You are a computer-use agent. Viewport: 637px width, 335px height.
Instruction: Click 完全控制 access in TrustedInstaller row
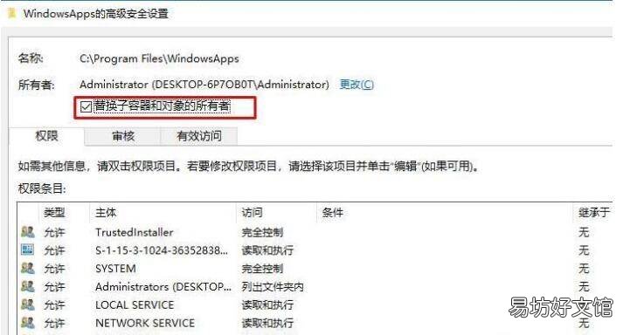tap(262, 232)
